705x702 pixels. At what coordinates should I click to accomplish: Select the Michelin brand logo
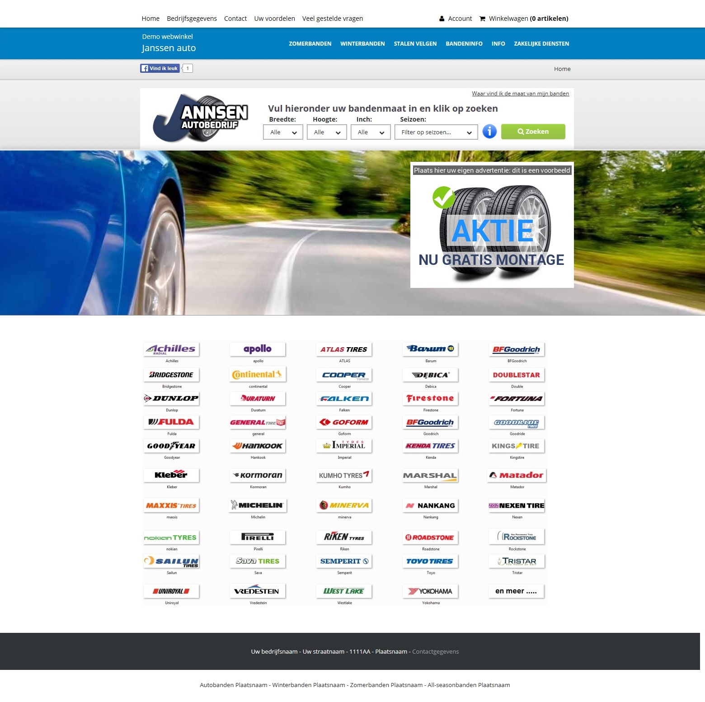pyautogui.click(x=258, y=505)
